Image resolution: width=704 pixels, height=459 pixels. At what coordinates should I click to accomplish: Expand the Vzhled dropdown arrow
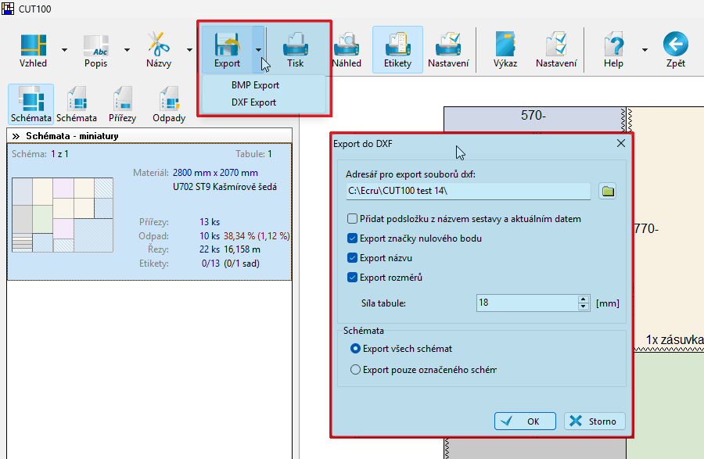pyautogui.click(x=63, y=48)
